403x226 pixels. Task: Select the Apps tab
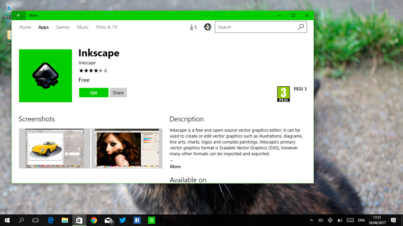pyautogui.click(x=43, y=27)
